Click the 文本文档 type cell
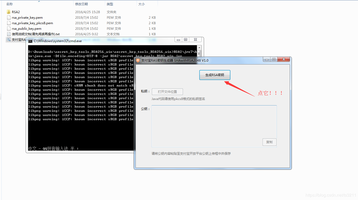Image resolution: width=358 pixels, height=200 pixels. tap(113, 34)
